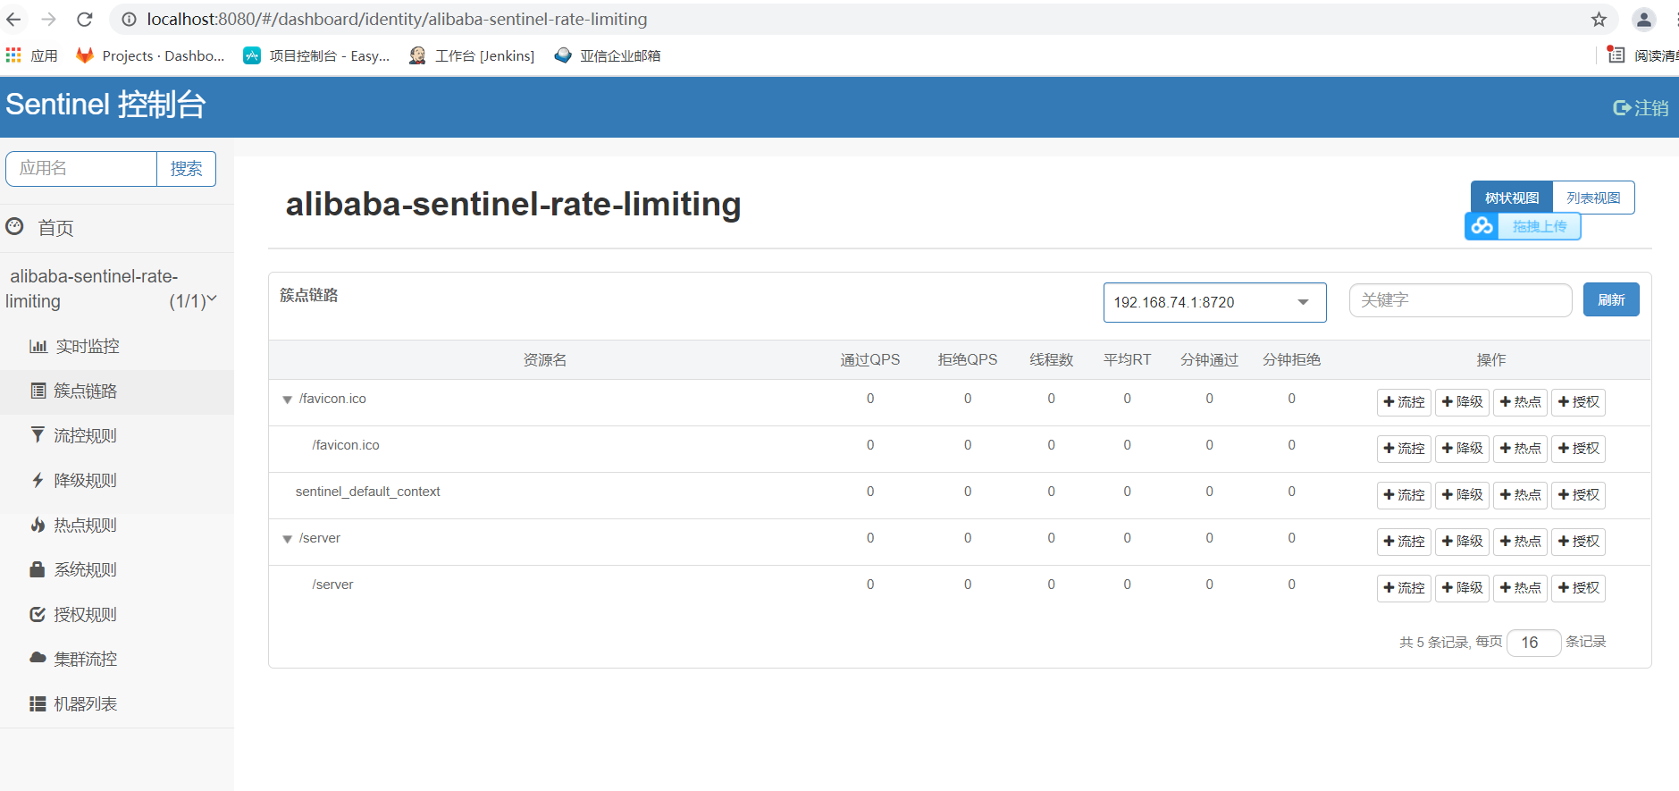Click the 授权规则 check icon
The width and height of the screenshot is (1679, 791).
click(x=38, y=614)
